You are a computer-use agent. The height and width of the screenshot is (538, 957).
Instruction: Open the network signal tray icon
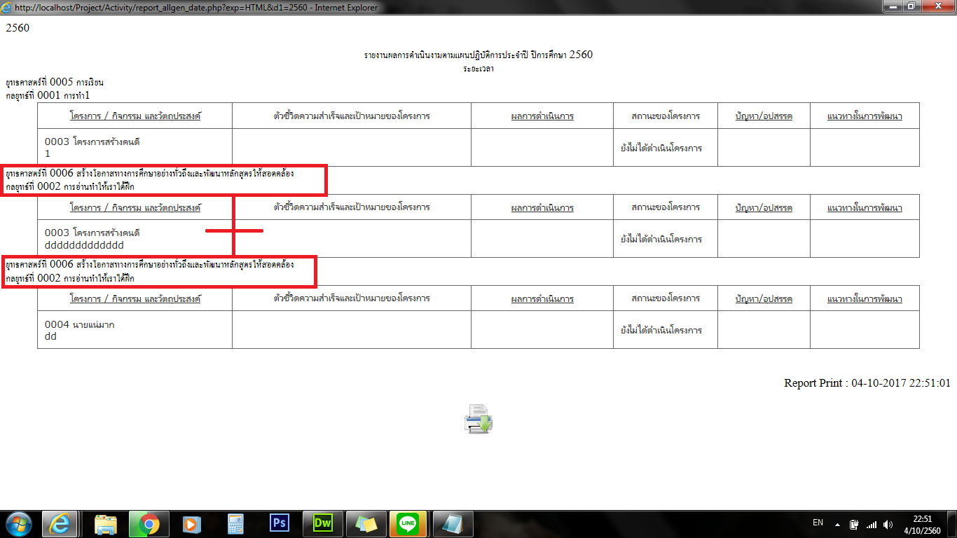tap(872, 524)
